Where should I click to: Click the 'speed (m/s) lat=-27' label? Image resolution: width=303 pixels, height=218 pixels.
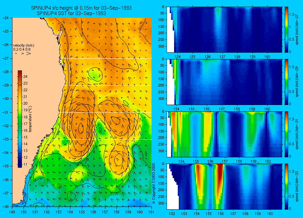297,30
